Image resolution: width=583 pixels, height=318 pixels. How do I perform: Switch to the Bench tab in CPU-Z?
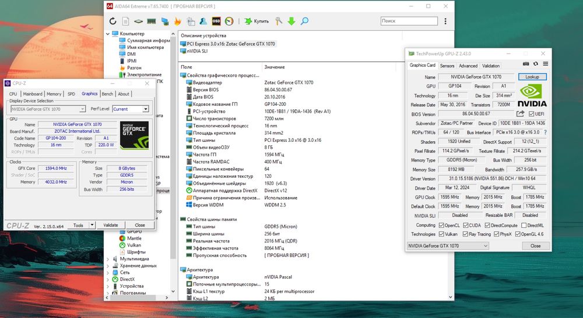tap(107, 94)
